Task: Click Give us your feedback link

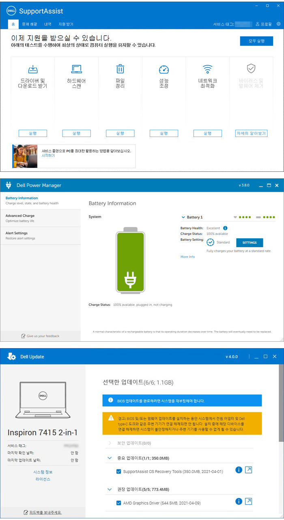Action: click(x=43, y=336)
